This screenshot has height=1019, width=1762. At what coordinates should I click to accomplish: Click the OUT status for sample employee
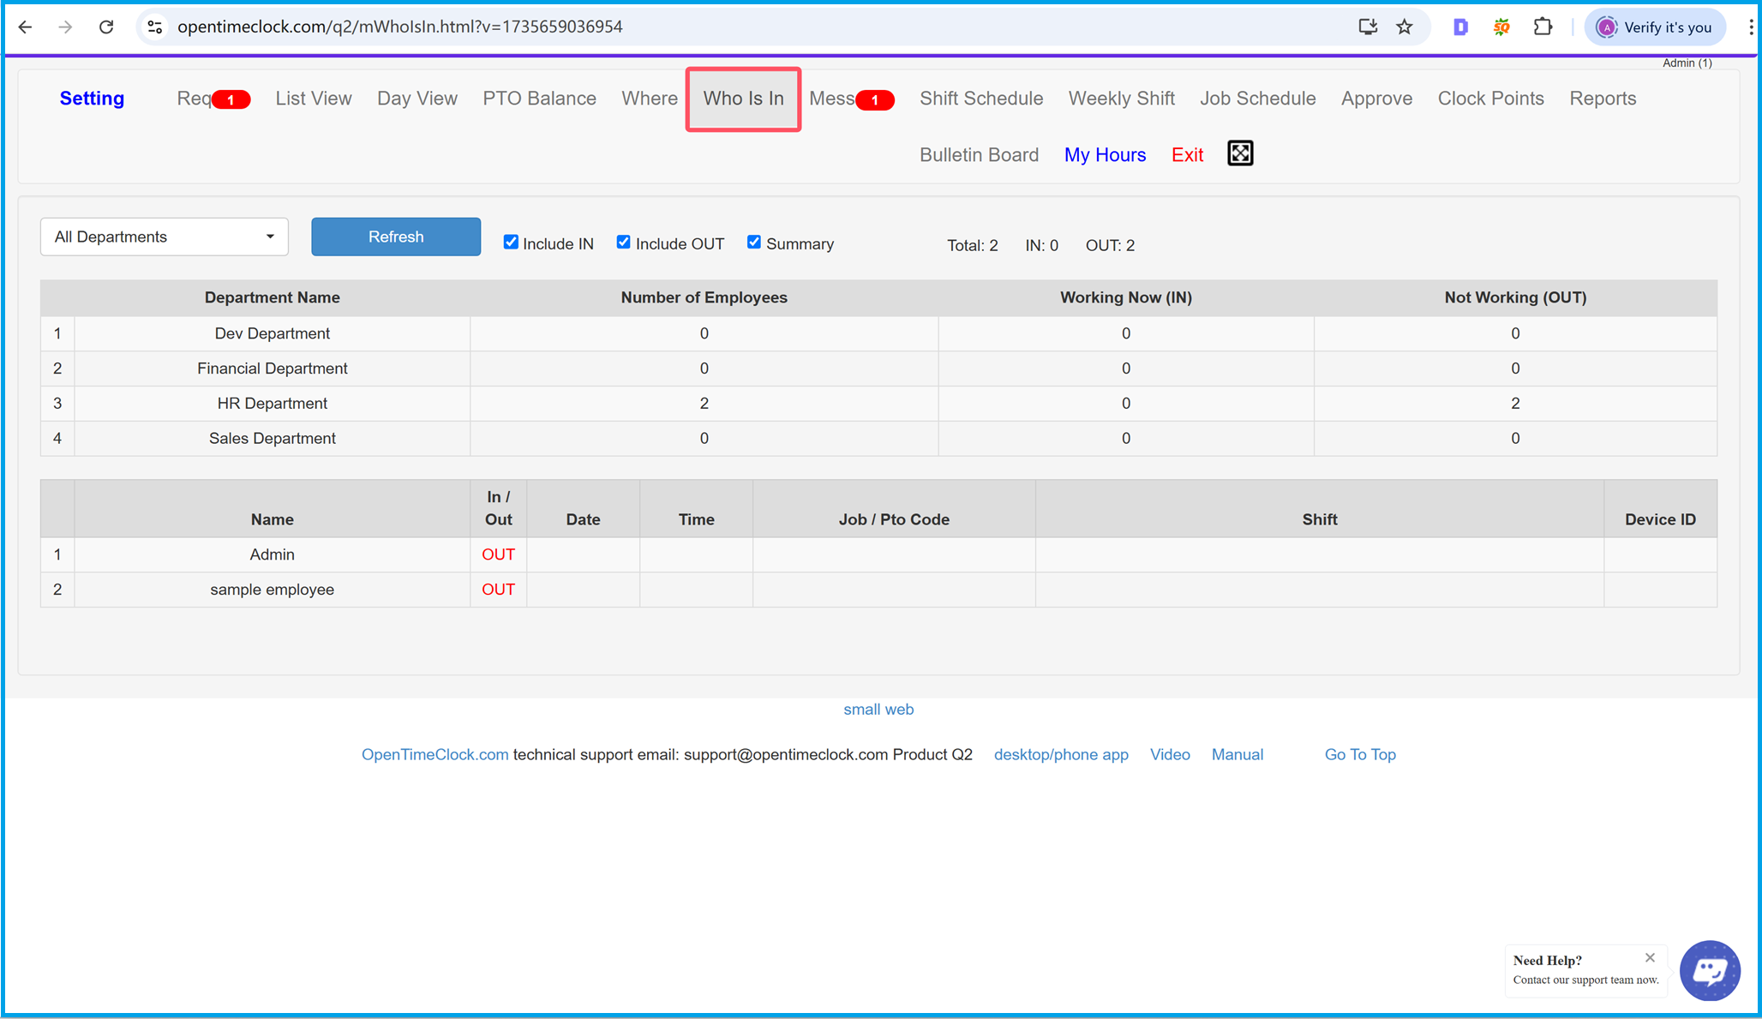(x=498, y=590)
